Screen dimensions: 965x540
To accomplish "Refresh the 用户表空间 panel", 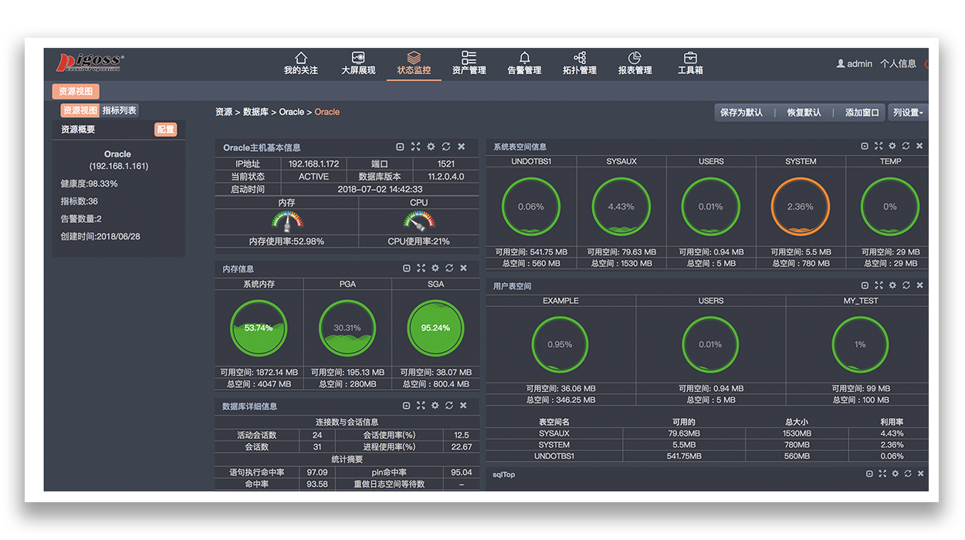I will pyautogui.click(x=906, y=285).
